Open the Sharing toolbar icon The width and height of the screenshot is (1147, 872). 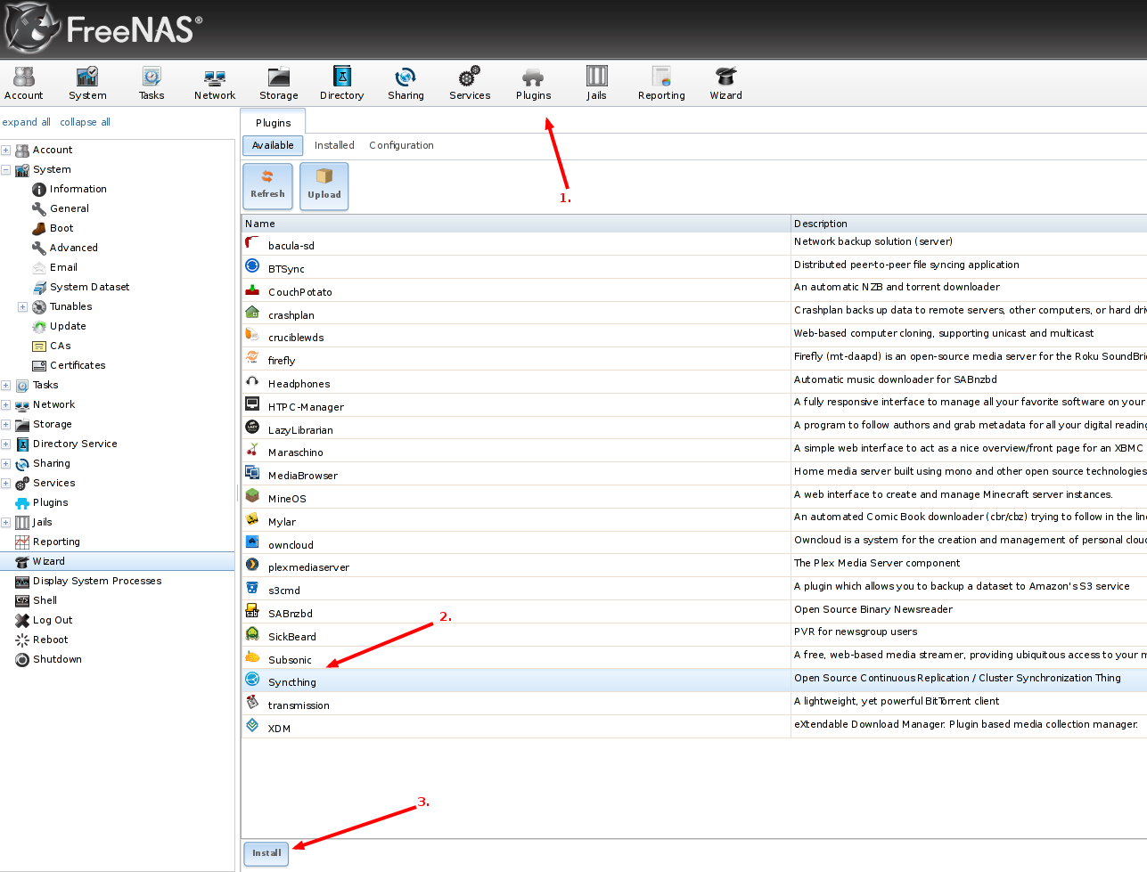click(x=406, y=83)
